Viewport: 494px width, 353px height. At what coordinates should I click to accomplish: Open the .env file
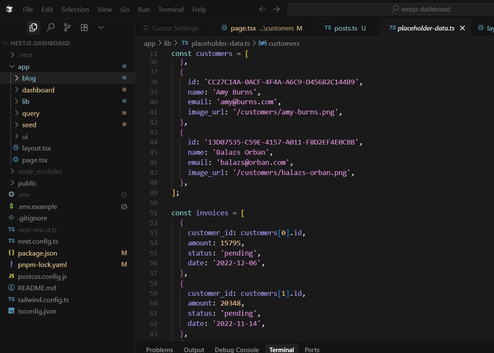(67, 195)
